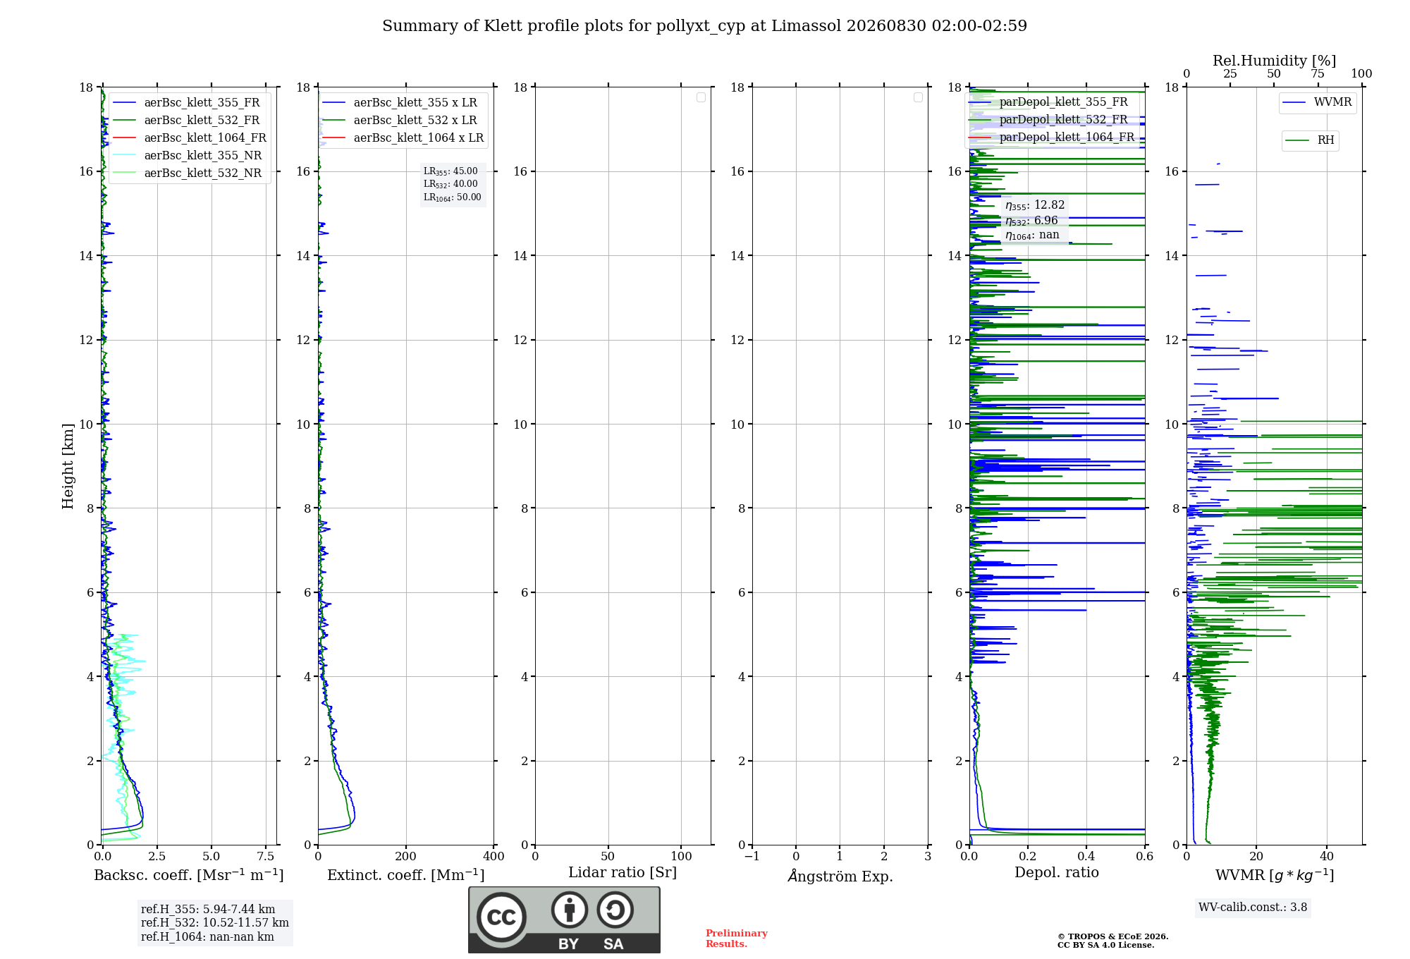Click the Creative Commons CC icon
1410x959 pixels.
tap(501, 917)
